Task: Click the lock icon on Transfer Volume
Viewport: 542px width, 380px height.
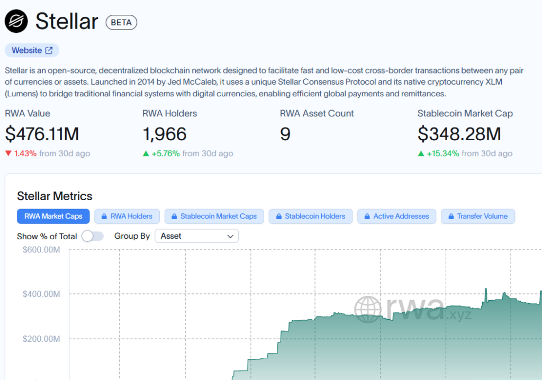Action: click(451, 216)
